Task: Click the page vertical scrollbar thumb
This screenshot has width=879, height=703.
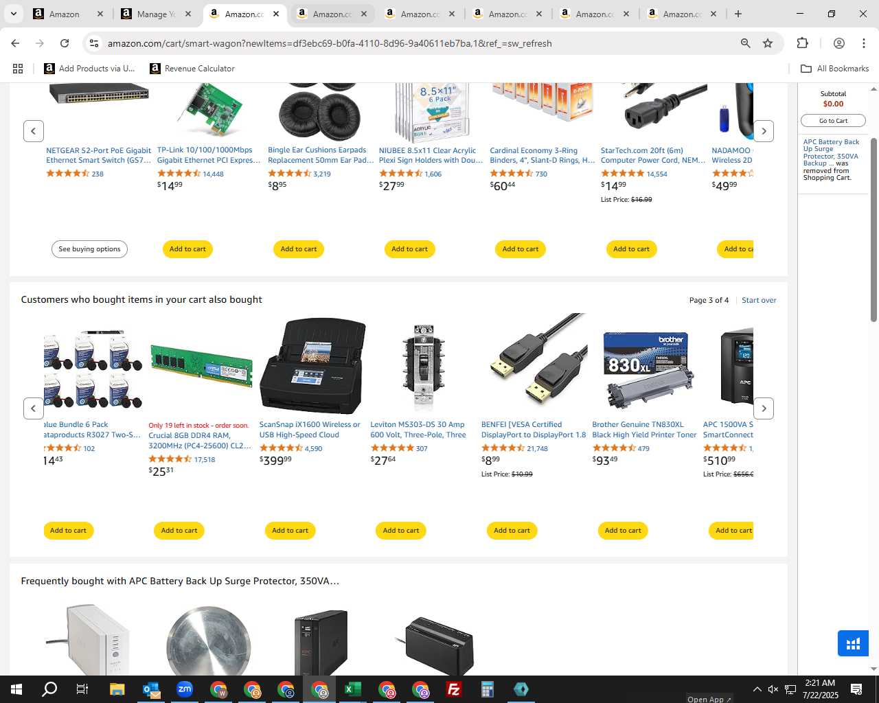Action: (874, 230)
